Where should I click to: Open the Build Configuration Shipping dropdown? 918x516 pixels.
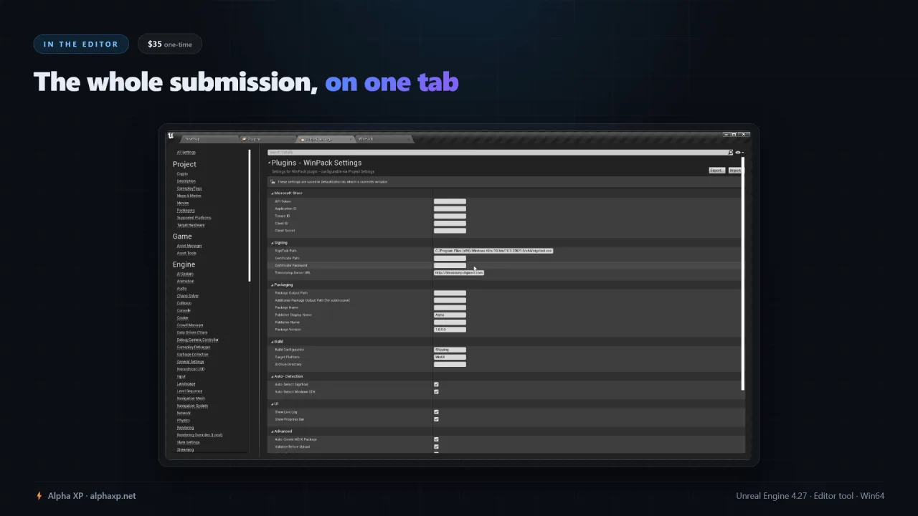pyautogui.click(x=450, y=350)
